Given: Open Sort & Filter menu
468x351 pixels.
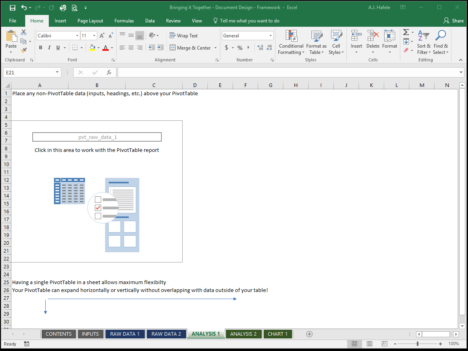Looking at the screenshot, I should [424, 42].
